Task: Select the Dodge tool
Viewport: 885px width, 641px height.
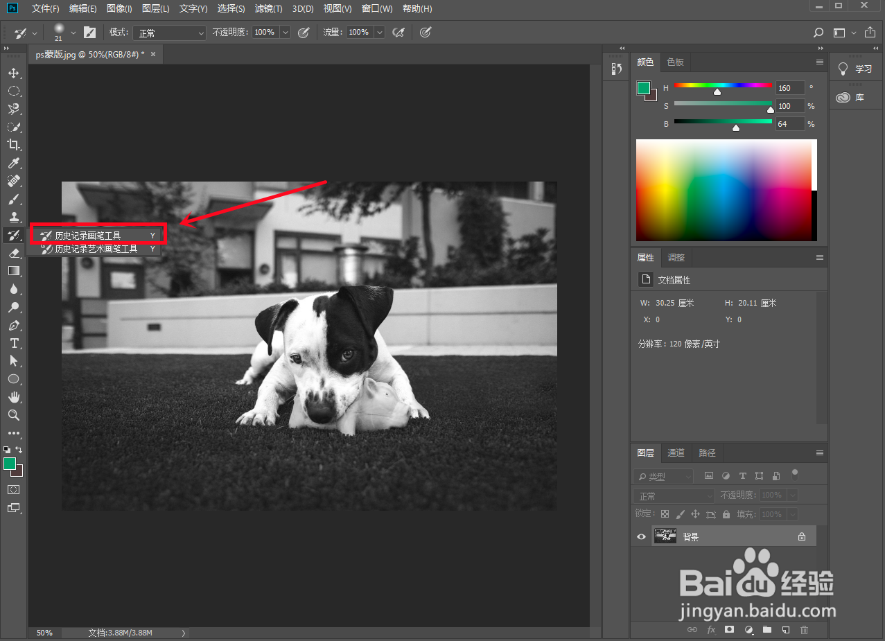Action: click(x=13, y=307)
